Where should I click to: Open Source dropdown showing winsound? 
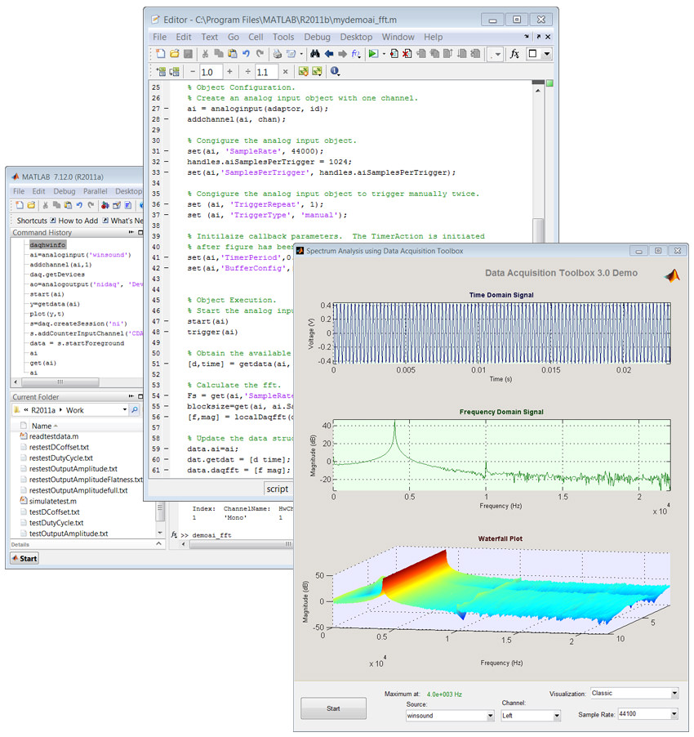click(490, 716)
